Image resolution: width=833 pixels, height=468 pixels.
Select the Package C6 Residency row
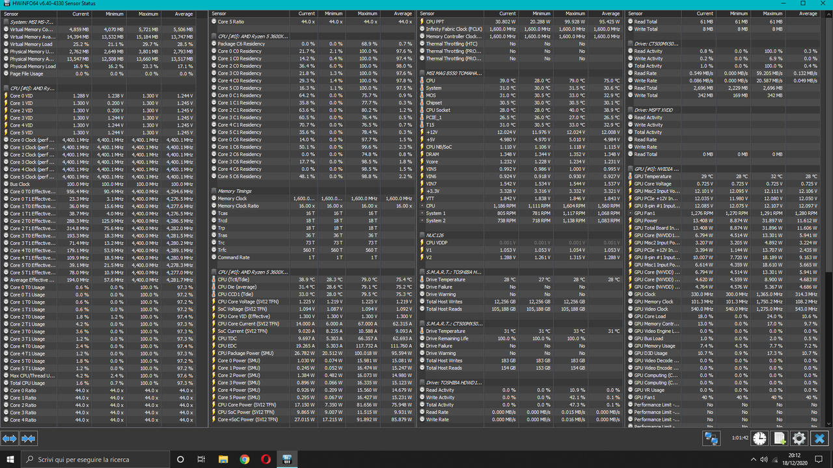312,44
